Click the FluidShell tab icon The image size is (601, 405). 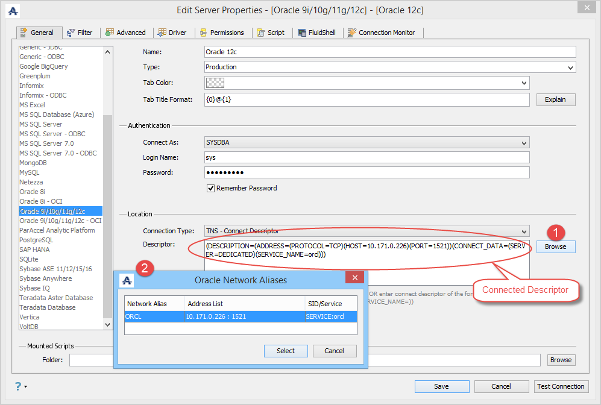pos(302,33)
